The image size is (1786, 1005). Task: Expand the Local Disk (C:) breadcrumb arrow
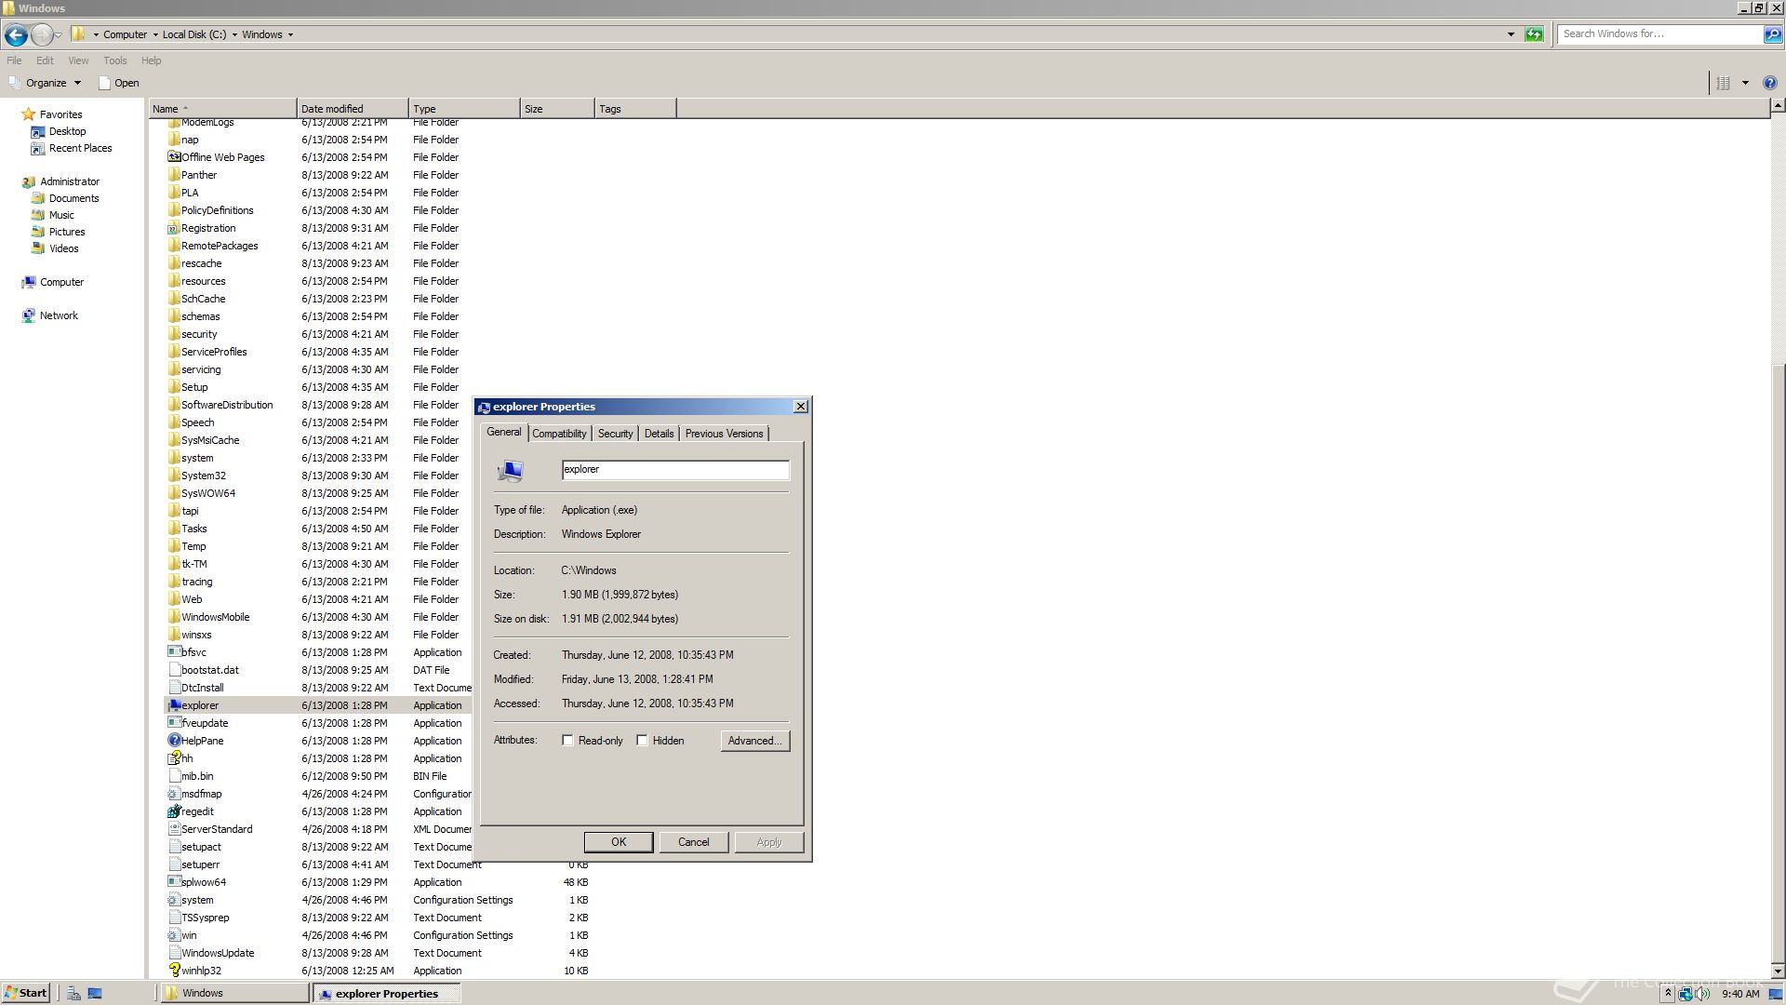(x=234, y=34)
